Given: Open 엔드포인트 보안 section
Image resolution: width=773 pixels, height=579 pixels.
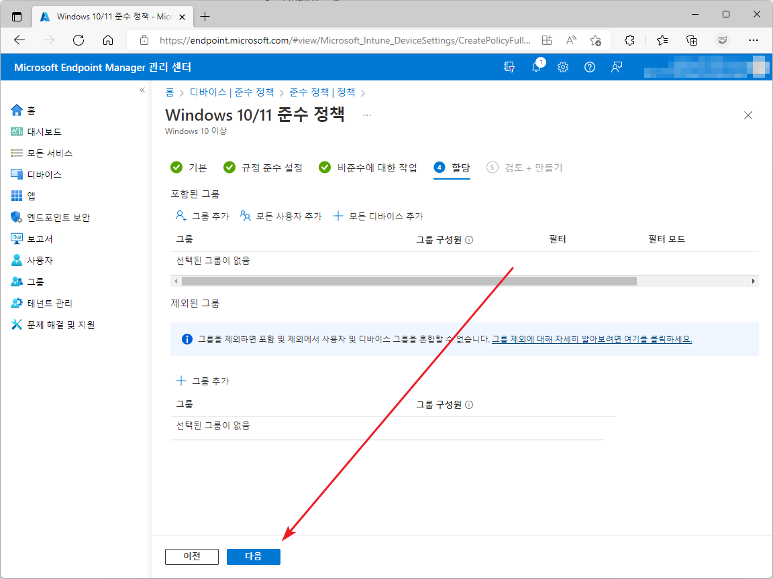Looking at the screenshot, I should point(50,217).
